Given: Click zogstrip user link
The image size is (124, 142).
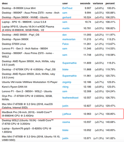Looking at the screenshot, I should click(x=67, y=82).
